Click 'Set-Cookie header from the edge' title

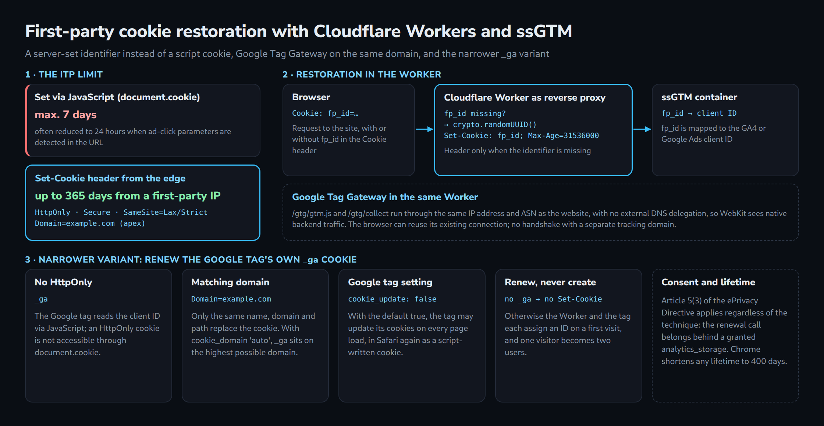pos(110,178)
